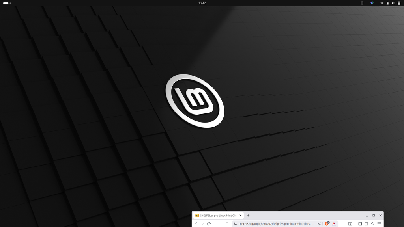Click the browser back arrow
This screenshot has height=227, width=404.
pyautogui.click(x=196, y=224)
